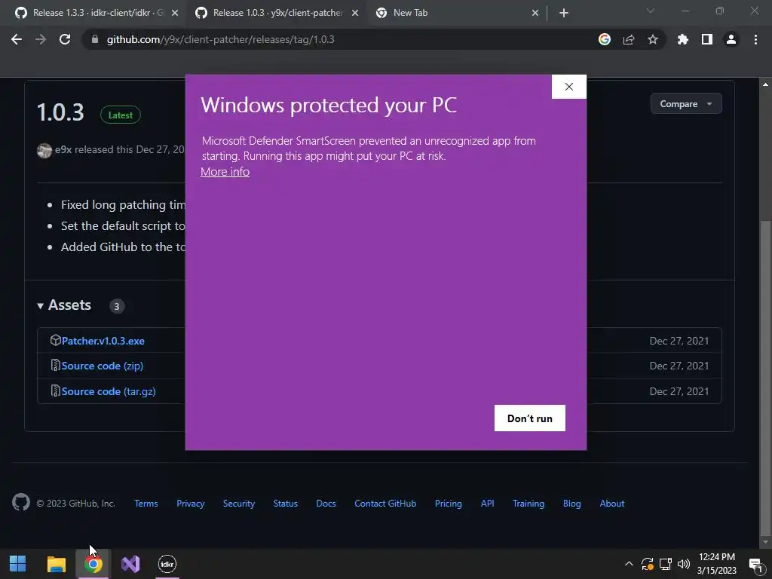Download Source code (tar.gz)
Image resolution: width=772 pixels, height=579 pixels.
109,391
